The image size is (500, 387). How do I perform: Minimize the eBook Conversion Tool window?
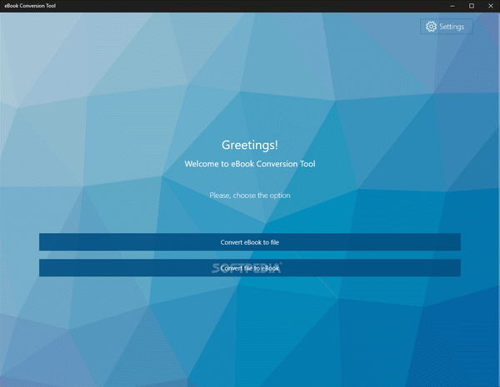[452, 6]
